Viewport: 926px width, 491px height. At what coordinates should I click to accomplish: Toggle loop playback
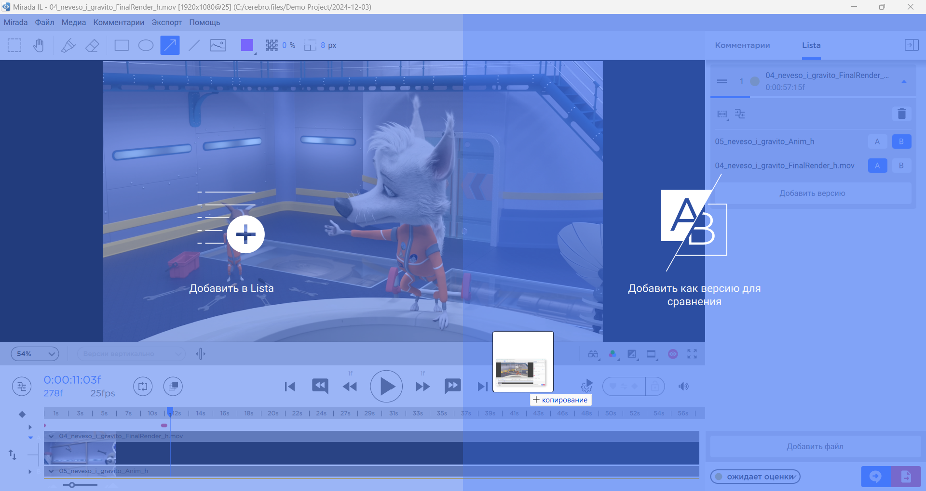pos(143,386)
